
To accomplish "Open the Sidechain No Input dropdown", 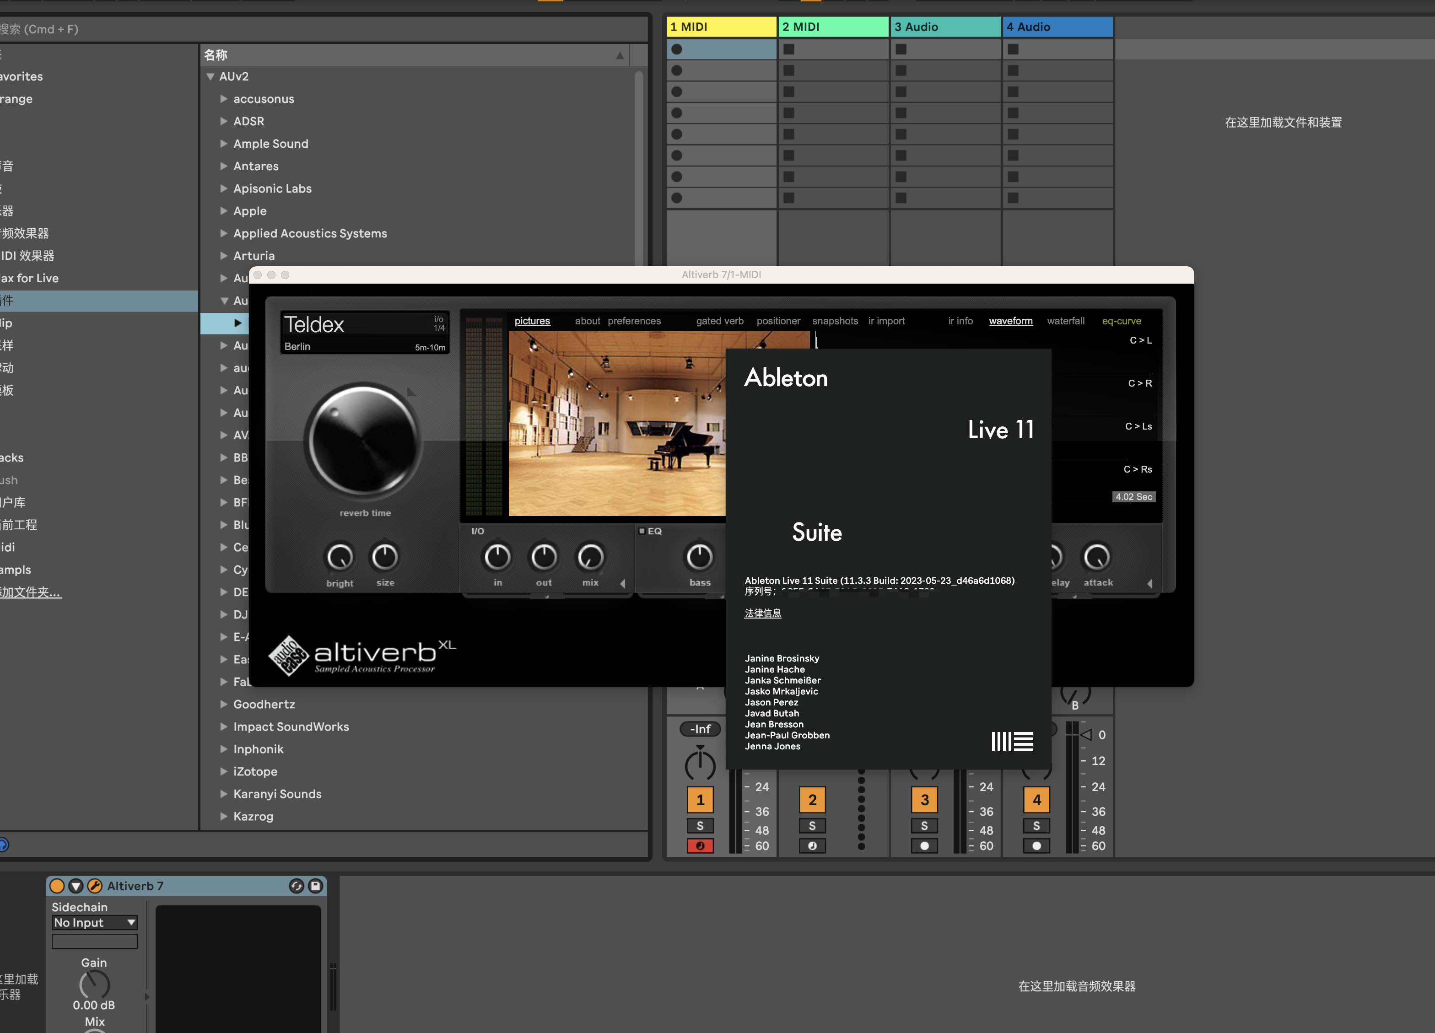I will pos(95,922).
